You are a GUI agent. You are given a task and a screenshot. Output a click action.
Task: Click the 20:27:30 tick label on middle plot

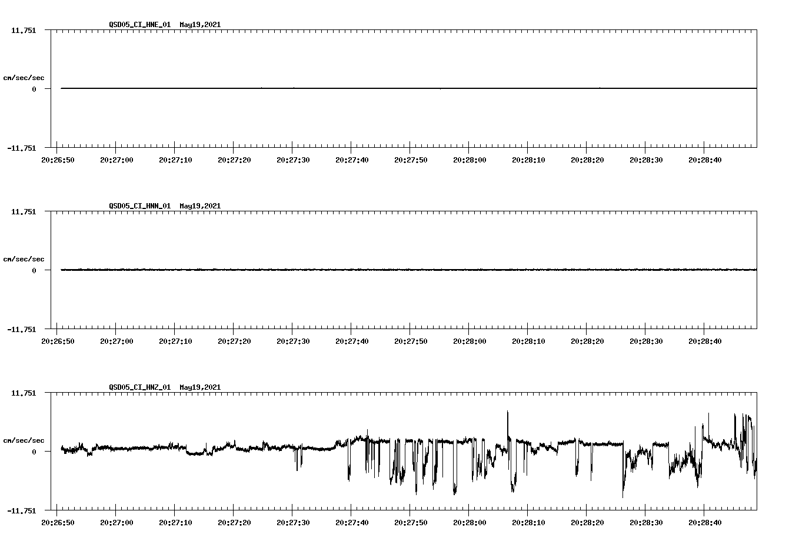click(294, 340)
